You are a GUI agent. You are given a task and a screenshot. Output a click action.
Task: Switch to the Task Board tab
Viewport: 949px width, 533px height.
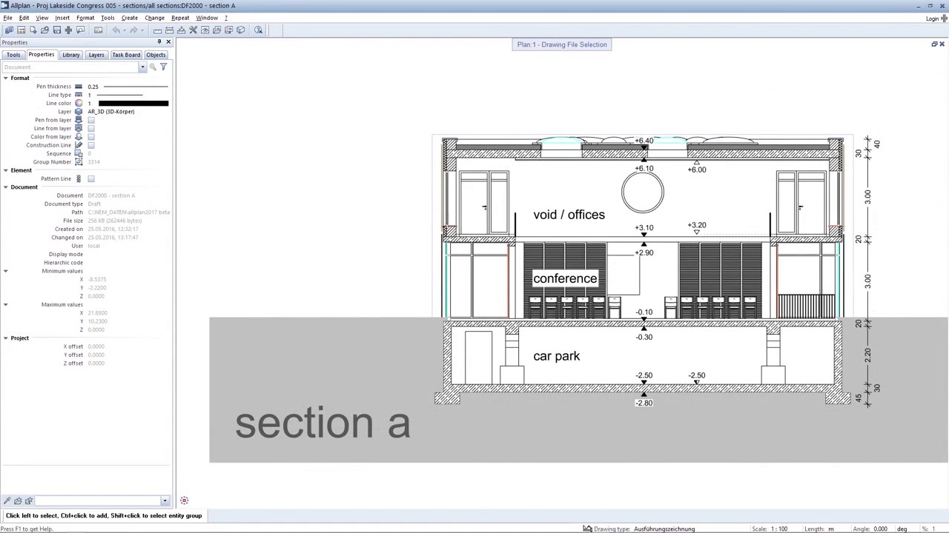pos(126,55)
